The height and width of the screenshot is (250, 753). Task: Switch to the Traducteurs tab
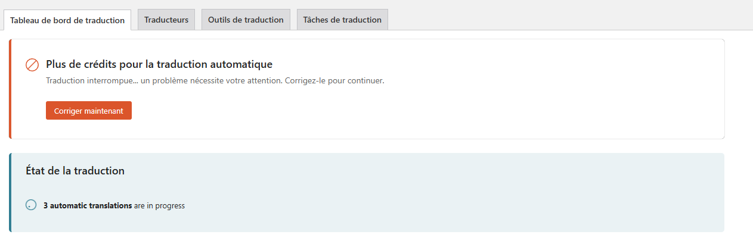[x=166, y=20]
